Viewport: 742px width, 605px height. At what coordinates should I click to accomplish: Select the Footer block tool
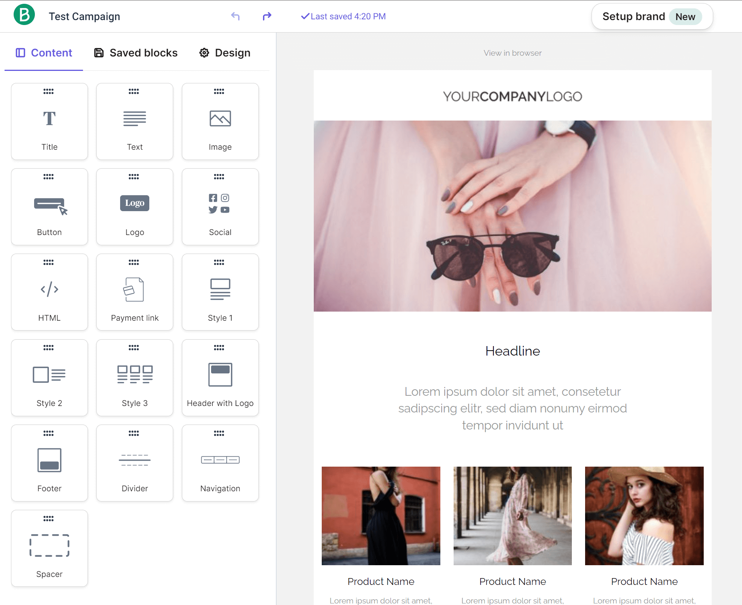[x=49, y=463]
